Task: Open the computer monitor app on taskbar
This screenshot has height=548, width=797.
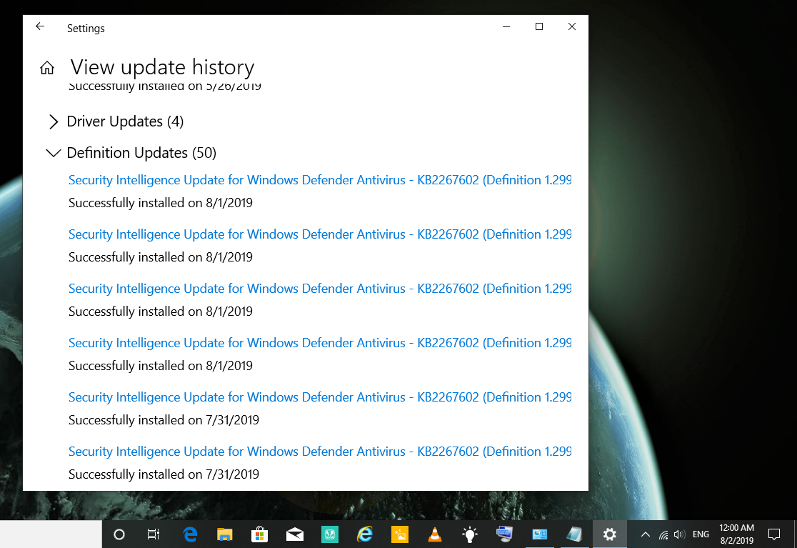Action: coord(505,534)
